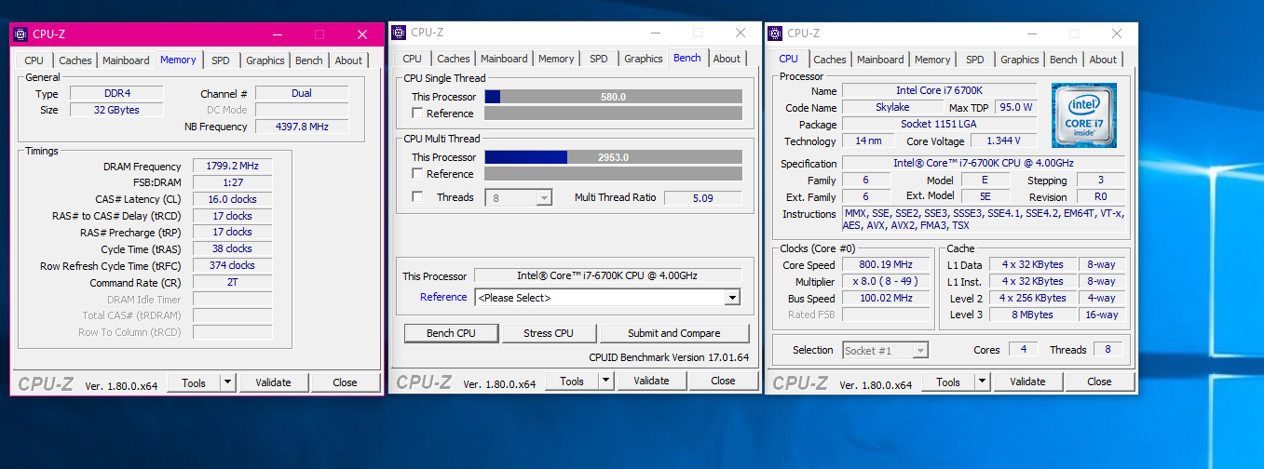Click the Max TDP value 95.0 W
This screenshot has width=1264, height=469.
1015,107
